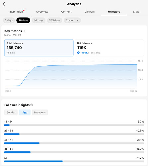
Task: Open the Inspiration tab
Action: tap(16, 12)
